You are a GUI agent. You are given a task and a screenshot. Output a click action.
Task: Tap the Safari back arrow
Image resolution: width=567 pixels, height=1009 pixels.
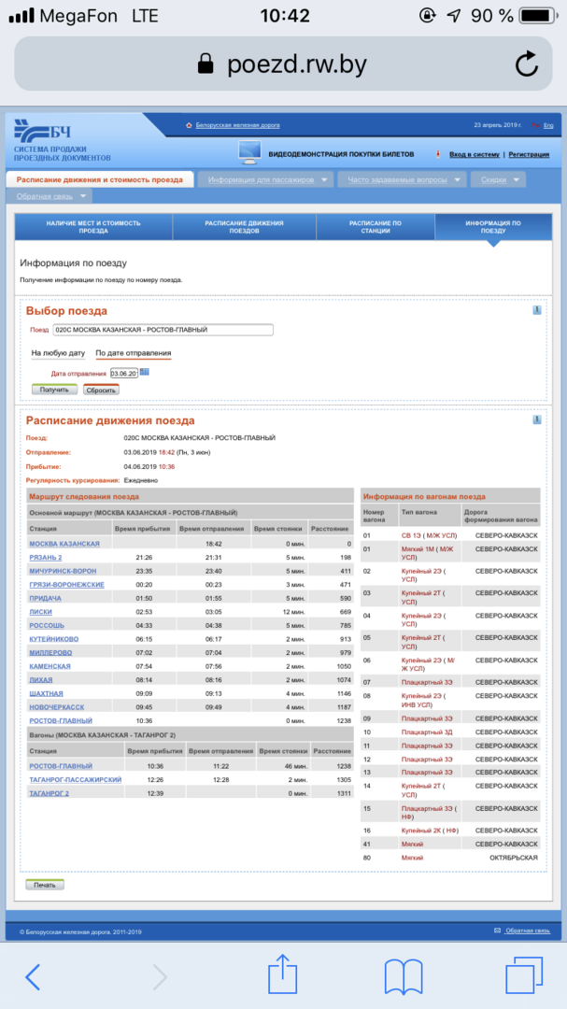point(34,976)
